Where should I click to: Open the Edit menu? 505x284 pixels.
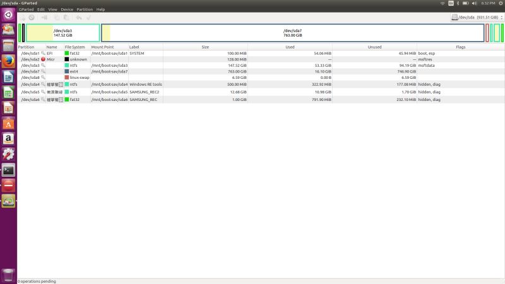pos(41,9)
